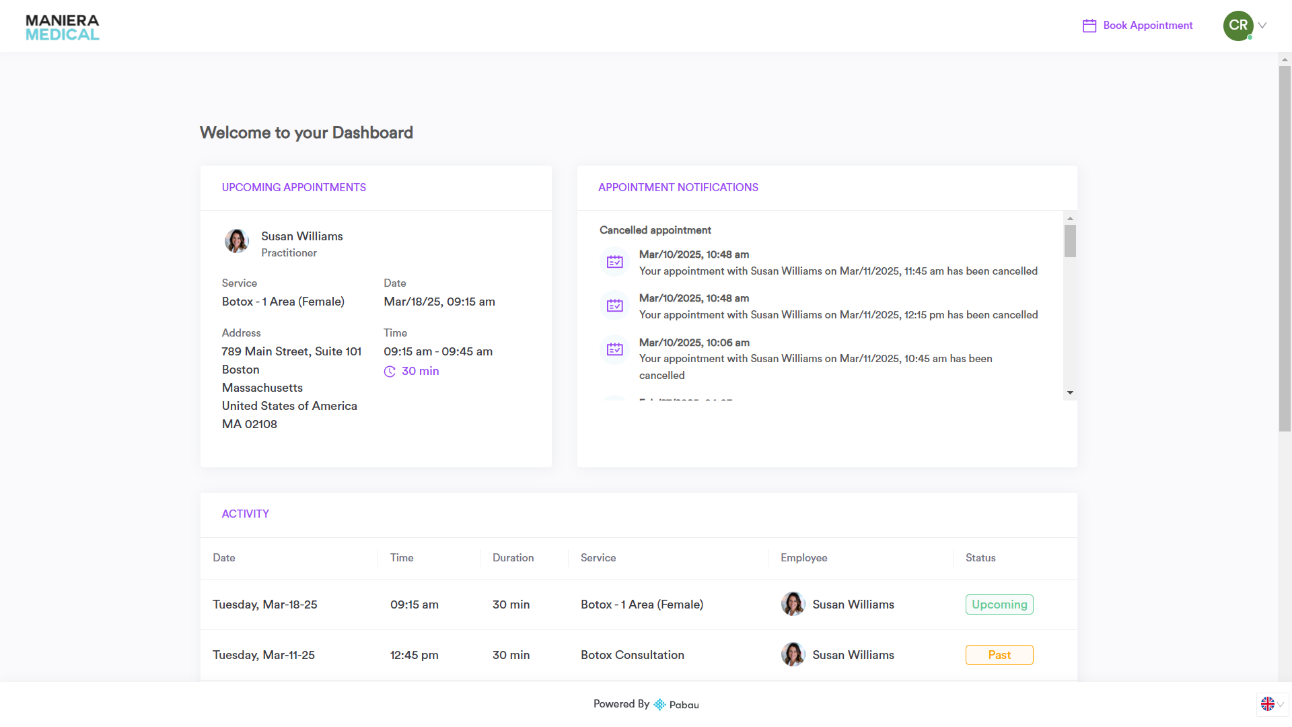Screen dimensions: 1292x727
Task: Click the Maniera Medical logo
Action: pos(62,28)
